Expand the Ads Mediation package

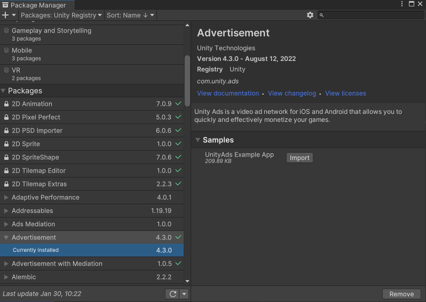6,224
